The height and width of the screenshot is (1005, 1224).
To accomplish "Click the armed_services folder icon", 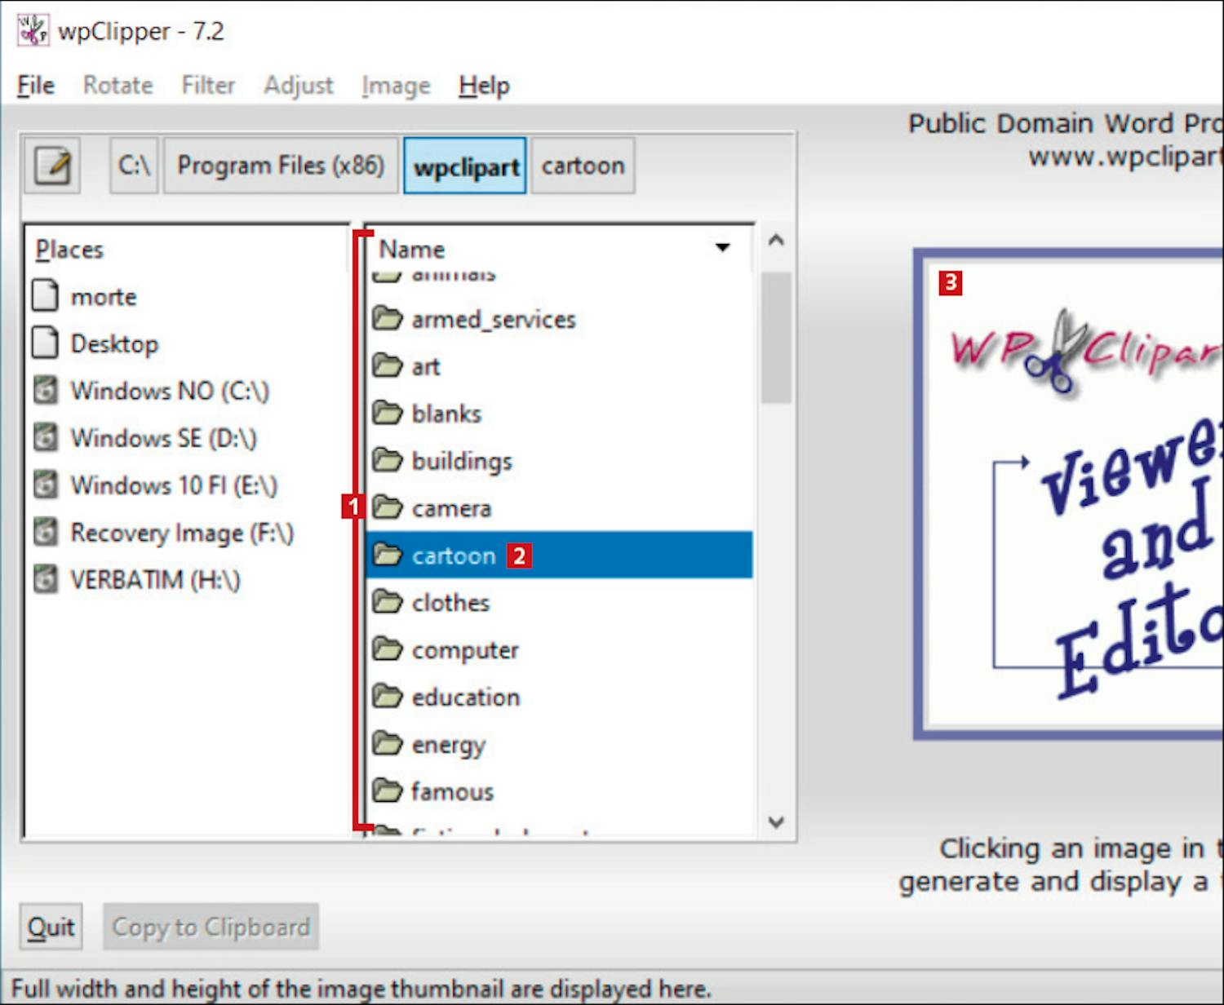I will pos(388,319).
